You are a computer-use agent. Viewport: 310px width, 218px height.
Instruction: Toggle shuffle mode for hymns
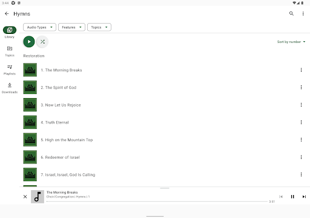(x=42, y=42)
